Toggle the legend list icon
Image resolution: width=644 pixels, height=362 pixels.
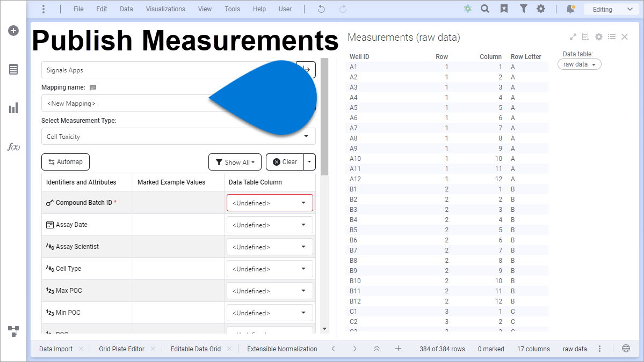(x=612, y=37)
